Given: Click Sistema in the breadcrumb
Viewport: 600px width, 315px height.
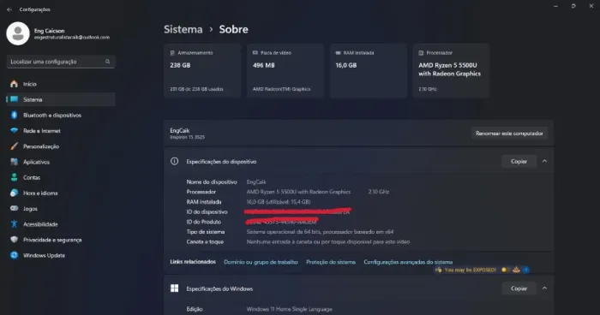Looking at the screenshot, I should click(x=183, y=29).
